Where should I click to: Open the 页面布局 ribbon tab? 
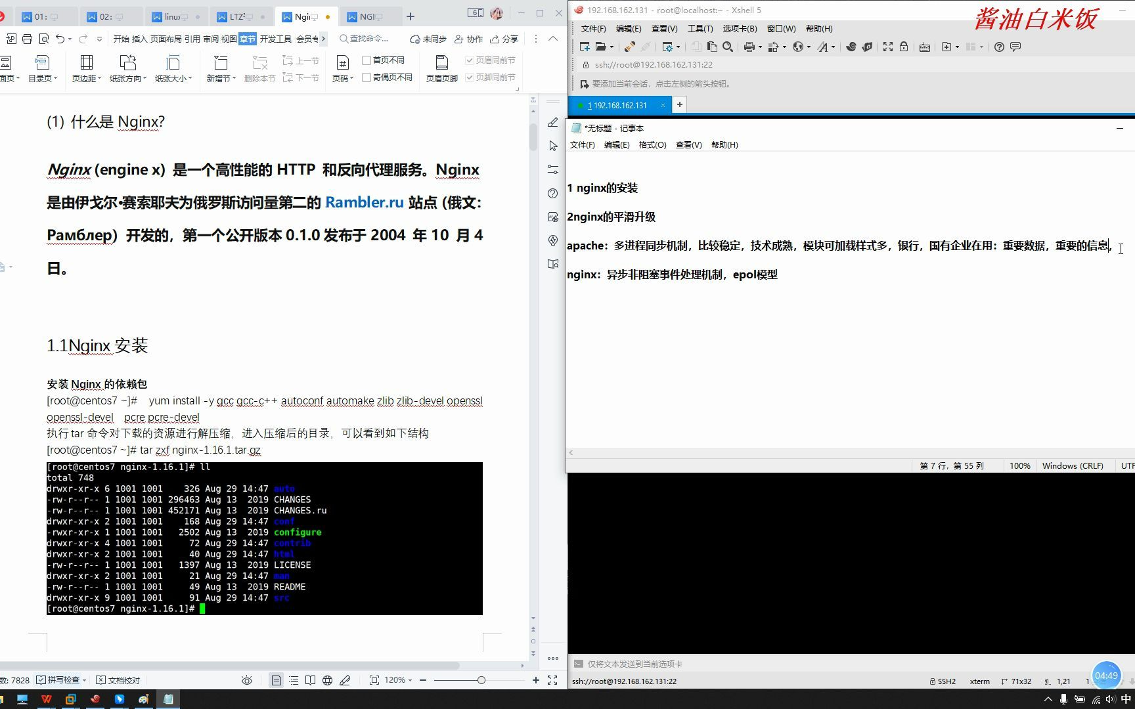tap(166, 39)
